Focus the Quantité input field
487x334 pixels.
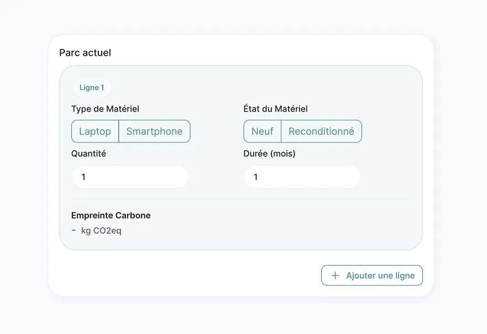pos(130,177)
